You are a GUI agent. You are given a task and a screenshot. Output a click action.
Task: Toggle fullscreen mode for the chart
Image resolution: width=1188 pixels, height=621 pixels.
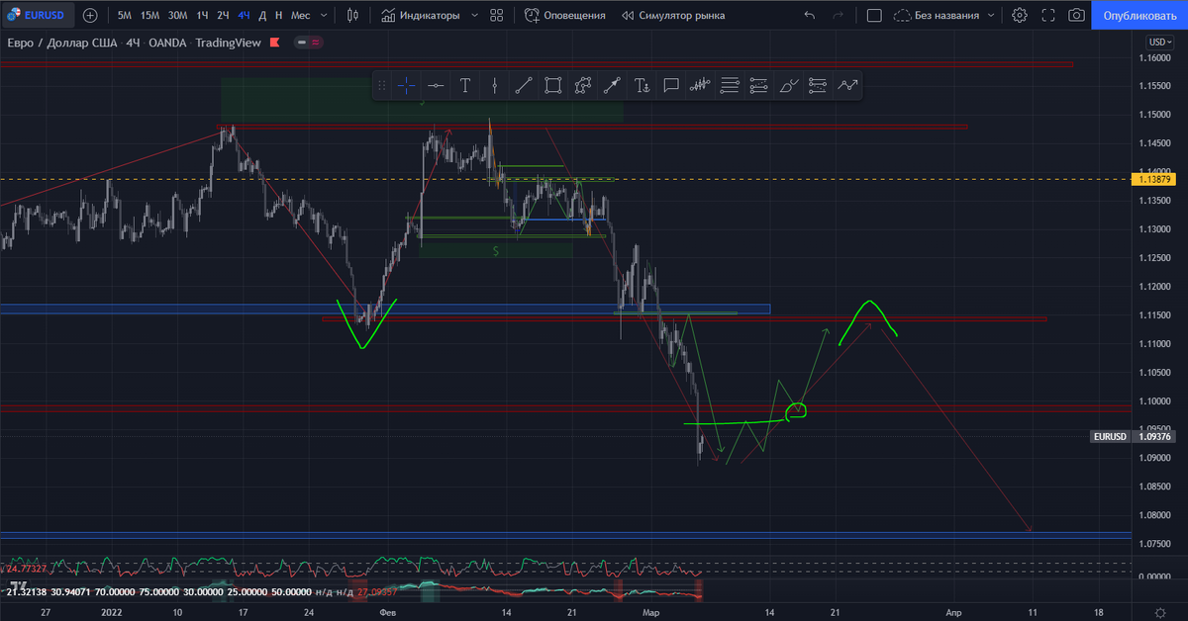(1047, 15)
